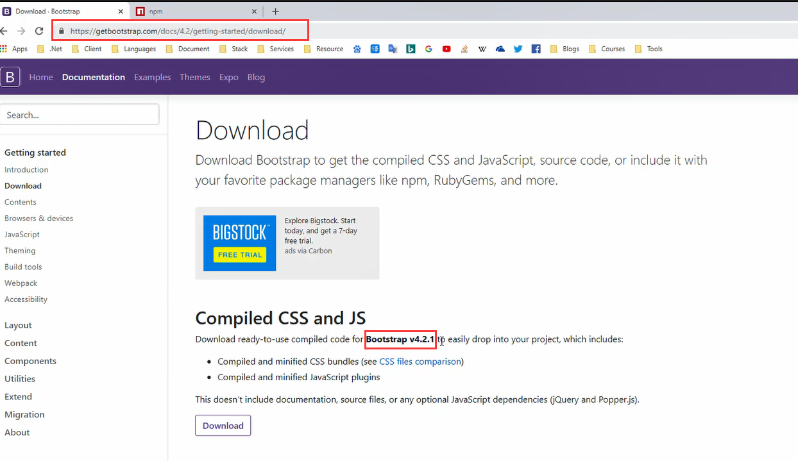
Task: Open the Wikipedia bookmark icon
Action: pyautogui.click(x=482, y=49)
